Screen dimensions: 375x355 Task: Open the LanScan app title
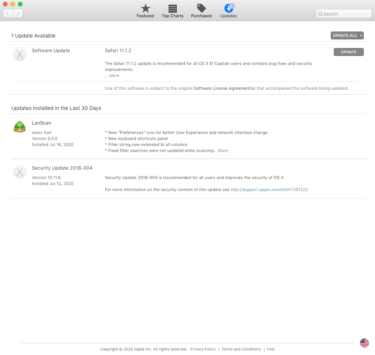point(41,123)
